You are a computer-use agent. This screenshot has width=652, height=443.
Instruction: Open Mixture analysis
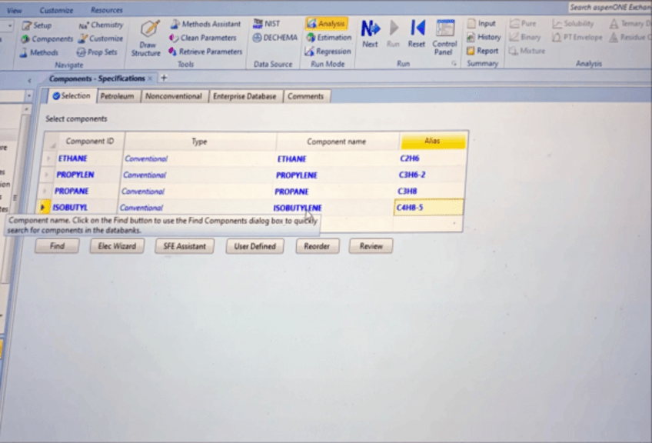[527, 51]
